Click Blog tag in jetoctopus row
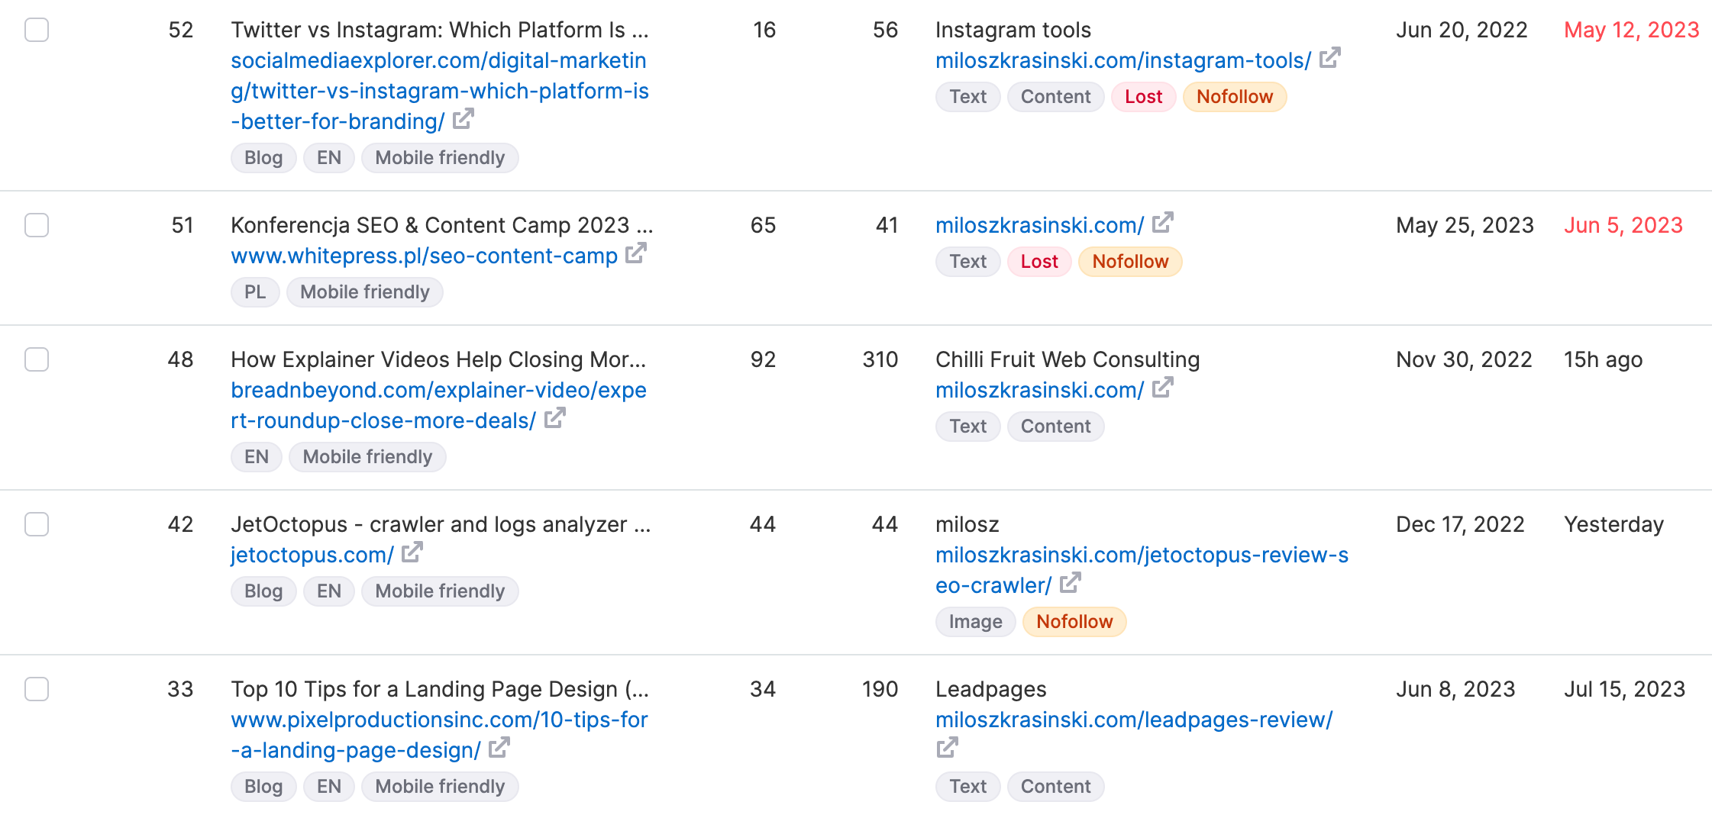Viewport: 1712px width, 818px height. point(263,591)
